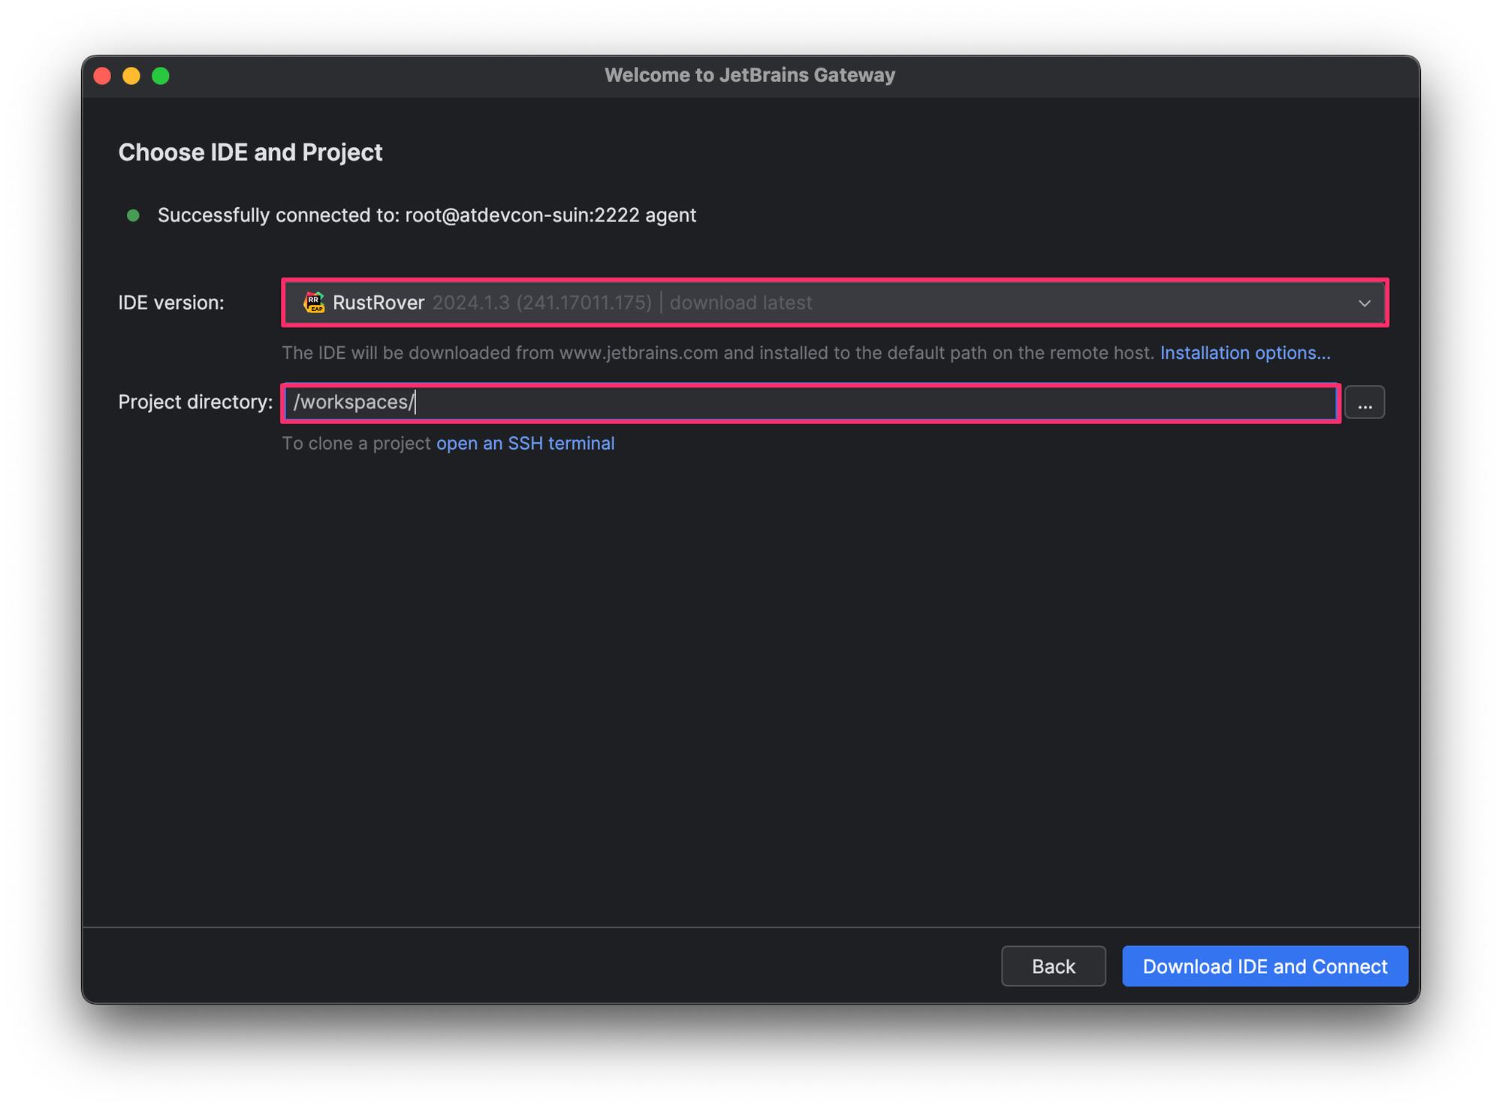
Task: Click the Successfully connected status message
Action: click(x=427, y=215)
